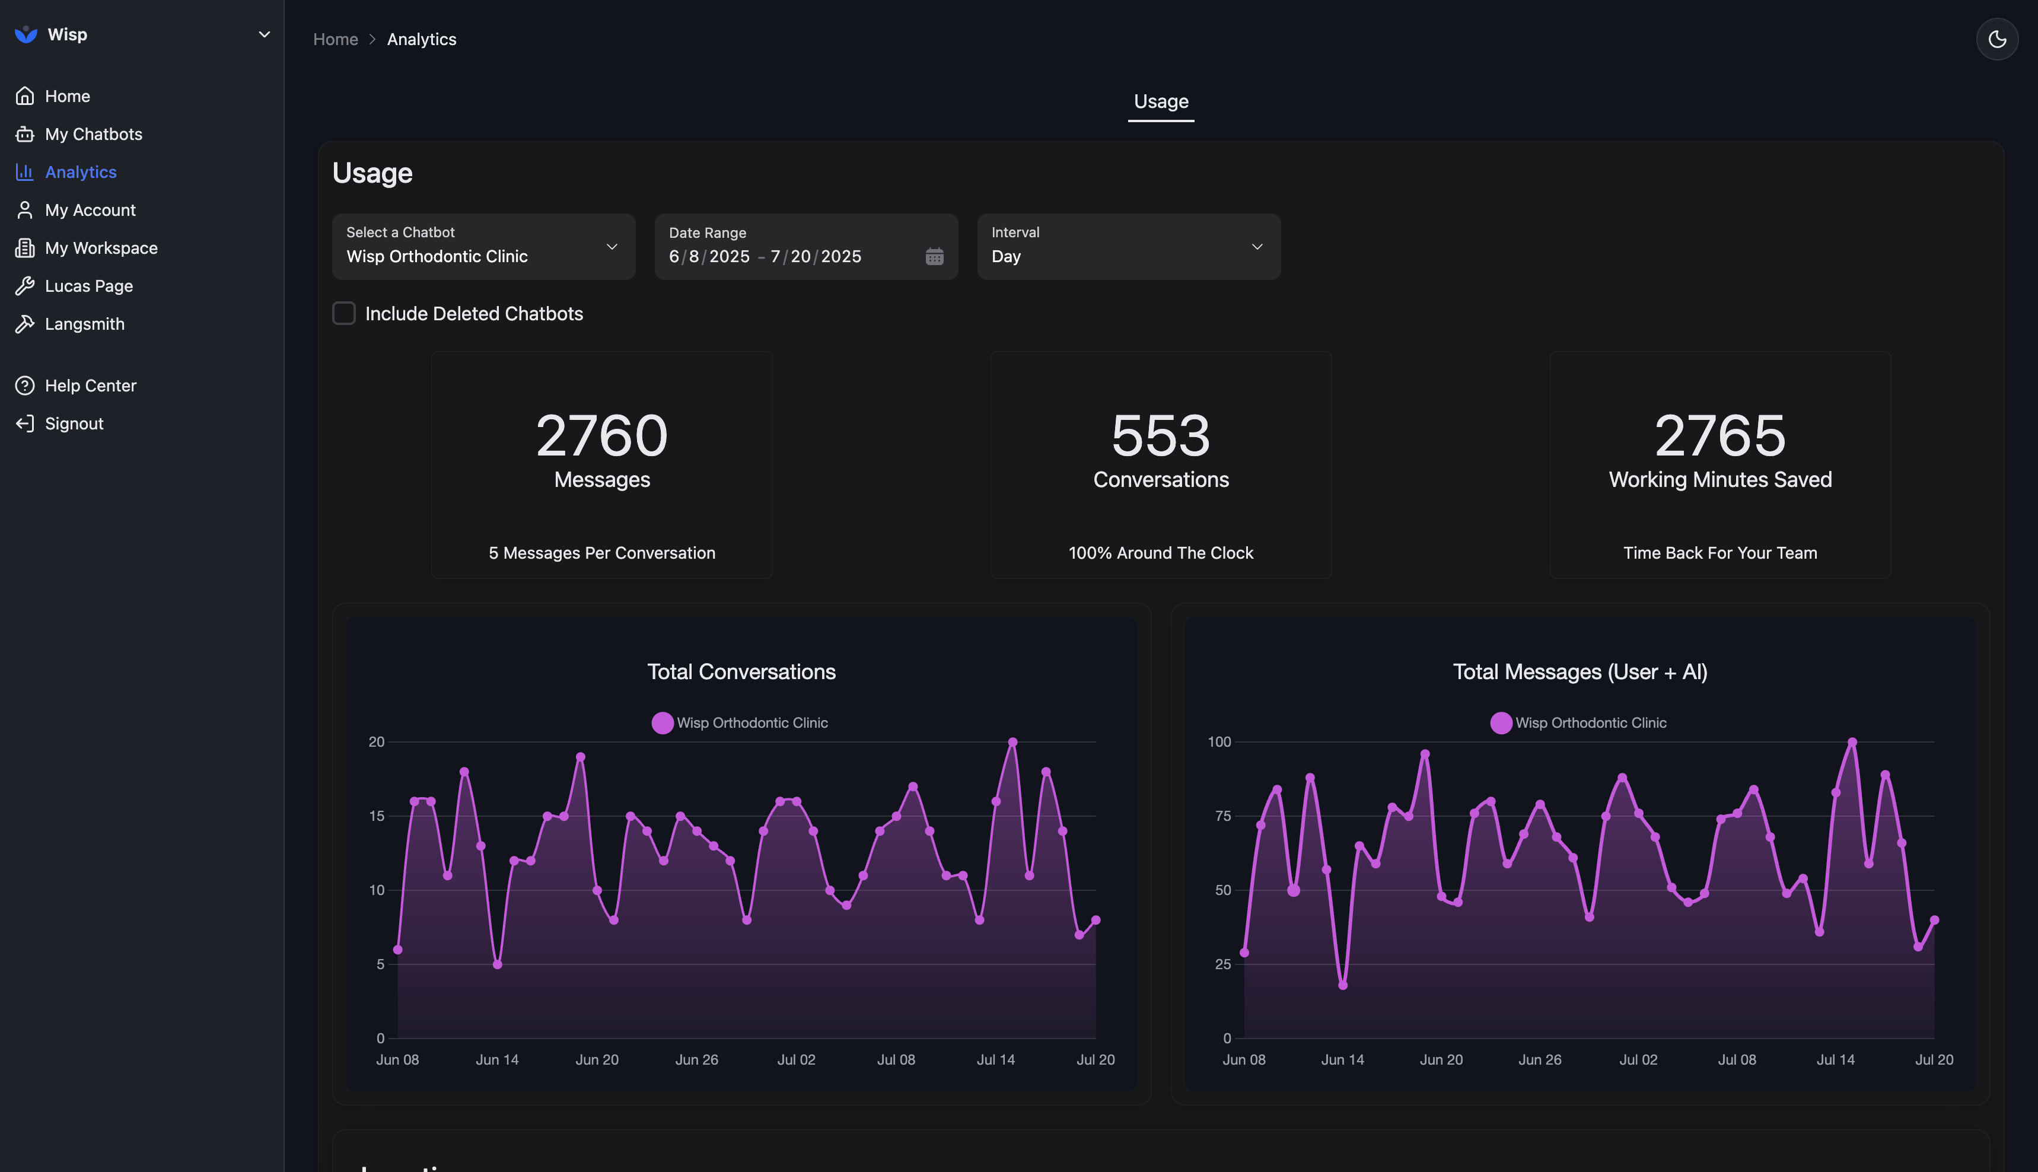Image resolution: width=2038 pixels, height=1172 pixels.
Task: Toggle dark mode with the moon button
Action: (1998, 39)
